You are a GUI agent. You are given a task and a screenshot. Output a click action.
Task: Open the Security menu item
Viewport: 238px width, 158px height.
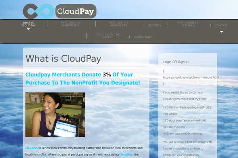click(x=155, y=25)
